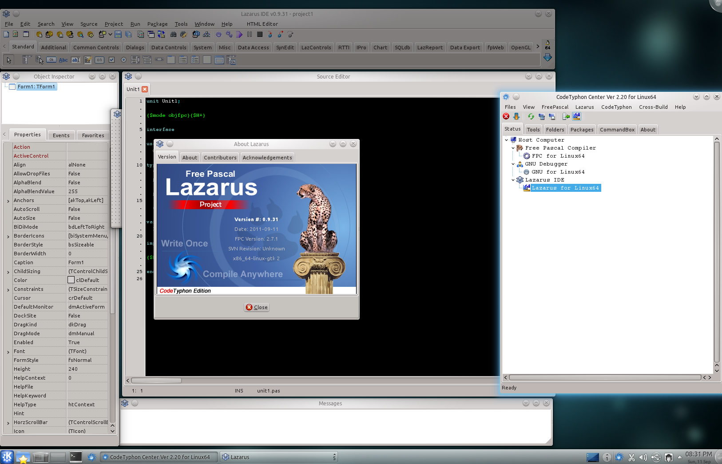
Task: Select the TButton Ok component icon
Action: pos(51,59)
